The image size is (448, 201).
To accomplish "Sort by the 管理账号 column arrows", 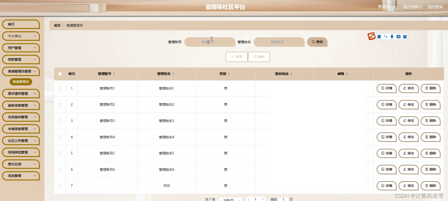I will pos(114,74).
